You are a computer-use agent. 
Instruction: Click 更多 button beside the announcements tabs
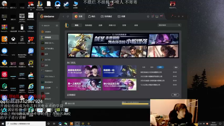176,67
